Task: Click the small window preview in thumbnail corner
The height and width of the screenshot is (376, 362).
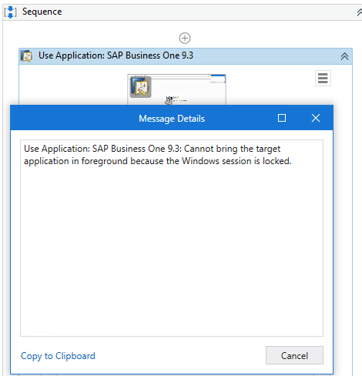Action: tap(218, 79)
